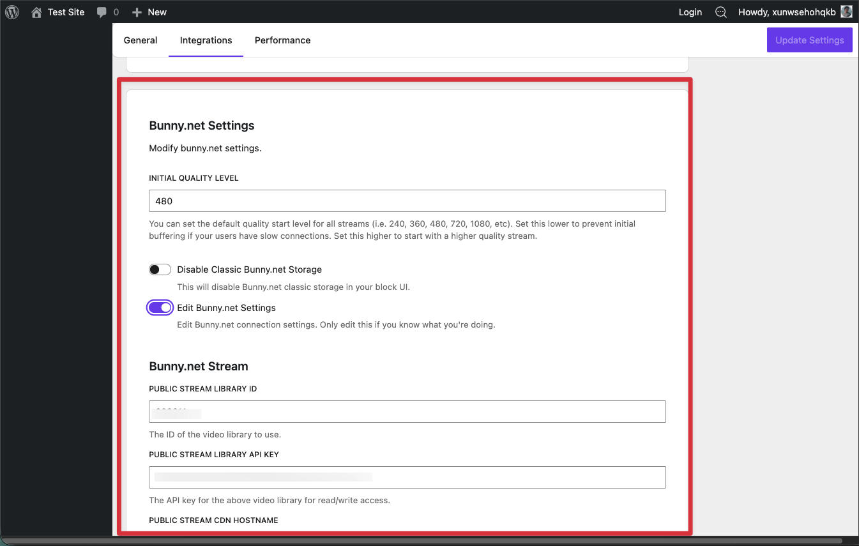Click the user avatar thumbnail
This screenshot has width=859, height=546.
[846, 12]
